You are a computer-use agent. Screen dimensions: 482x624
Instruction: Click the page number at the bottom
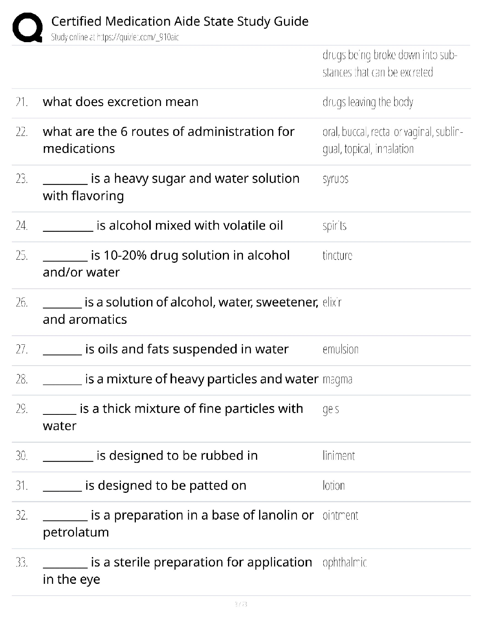coord(241,604)
